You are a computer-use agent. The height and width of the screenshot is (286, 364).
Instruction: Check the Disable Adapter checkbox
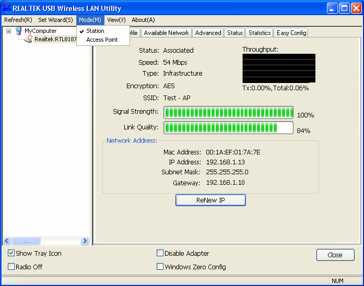point(160,253)
